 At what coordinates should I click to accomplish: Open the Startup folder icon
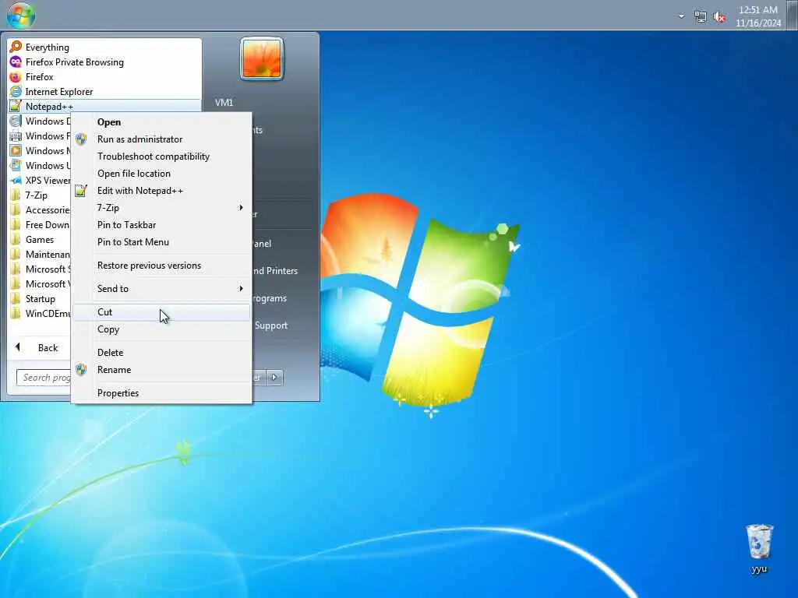pyautogui.click(x=16, y=298)
